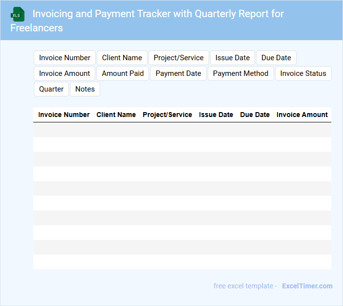Screen dimensions: 343x306
Task: Select the Notes tag button
Action: [x=85, y=89]
